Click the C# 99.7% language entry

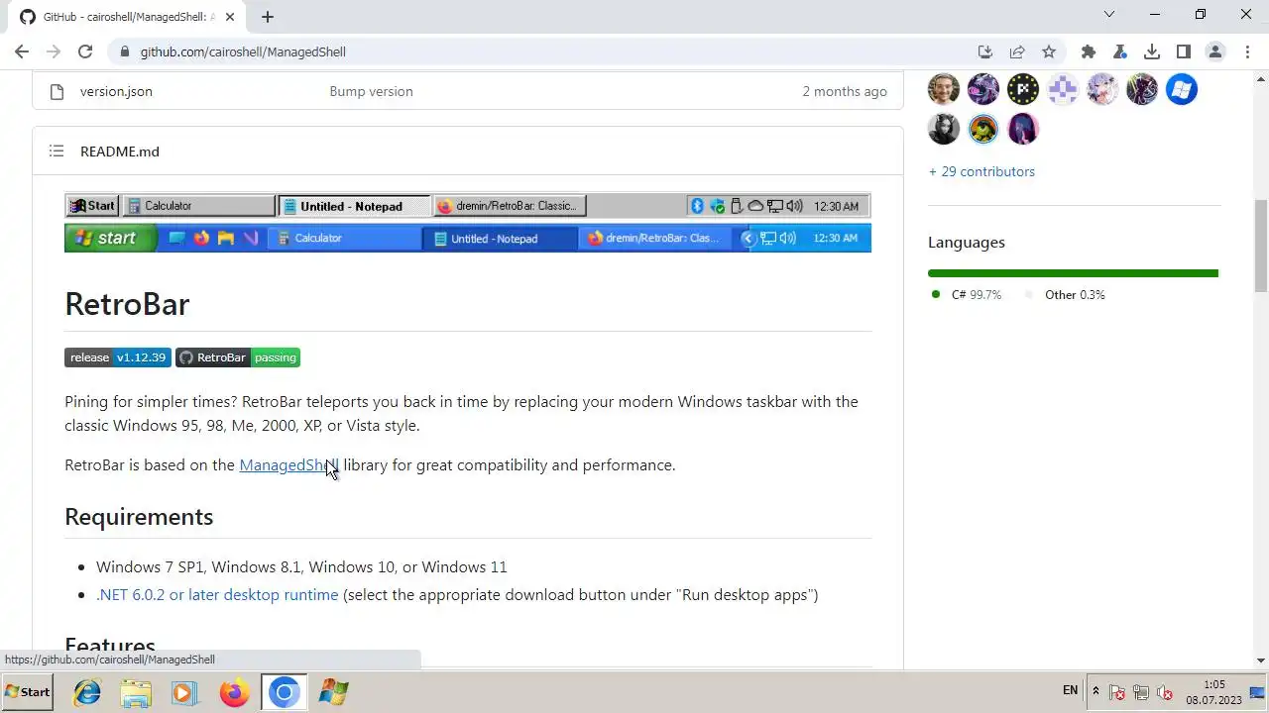967,294
